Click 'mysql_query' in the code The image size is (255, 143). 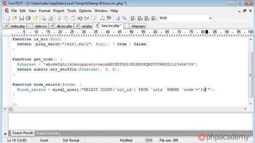click(66, 90)
